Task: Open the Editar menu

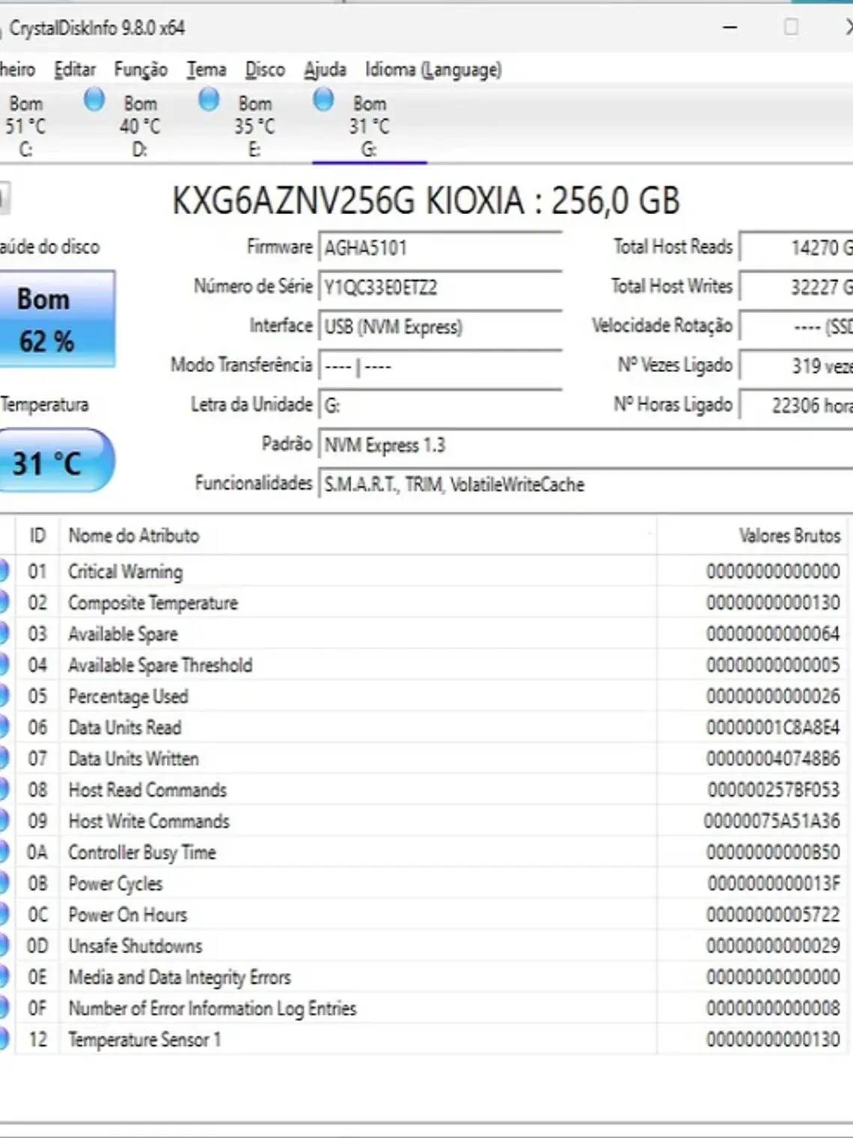Action: pos(75,70)
